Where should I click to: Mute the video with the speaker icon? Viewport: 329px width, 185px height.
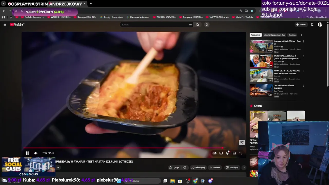pyautogui.click(x=36, y=153)
